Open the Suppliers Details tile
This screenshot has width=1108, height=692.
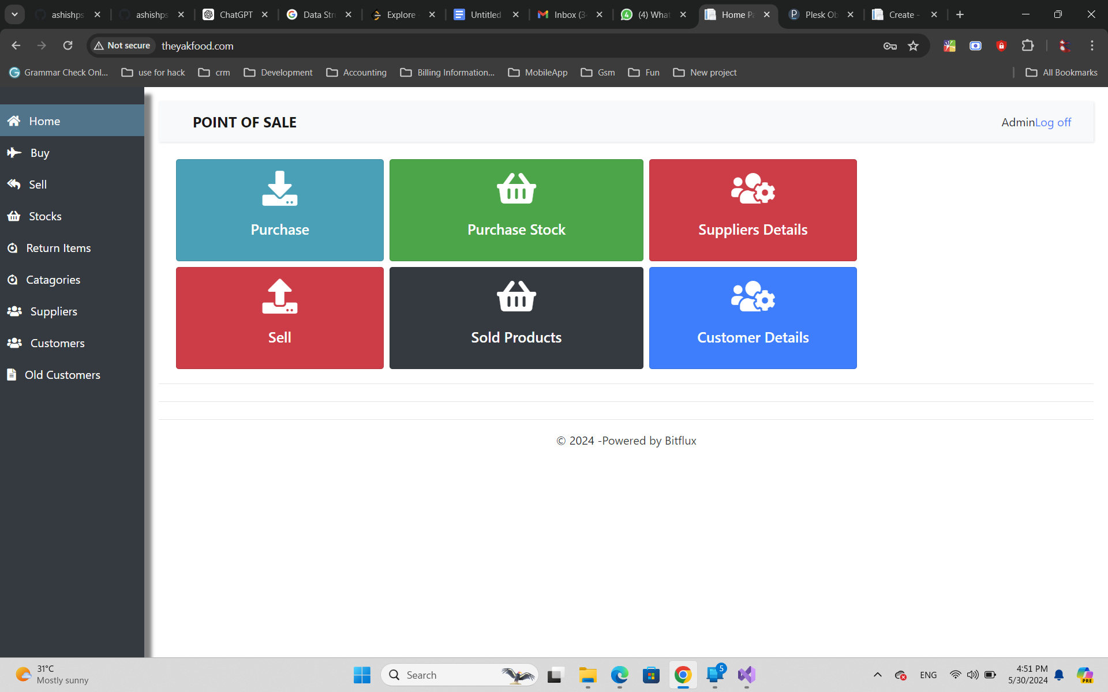753,210
